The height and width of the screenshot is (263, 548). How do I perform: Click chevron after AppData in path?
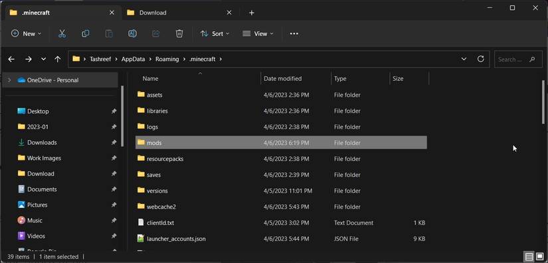coord(150,59)
